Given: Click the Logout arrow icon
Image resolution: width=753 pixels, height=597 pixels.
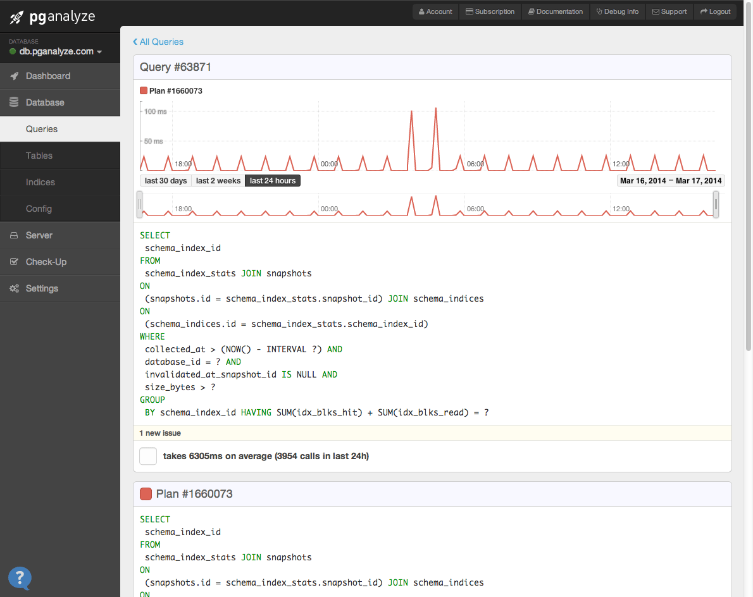Looking at the screenshot, I should pos(704,11).
